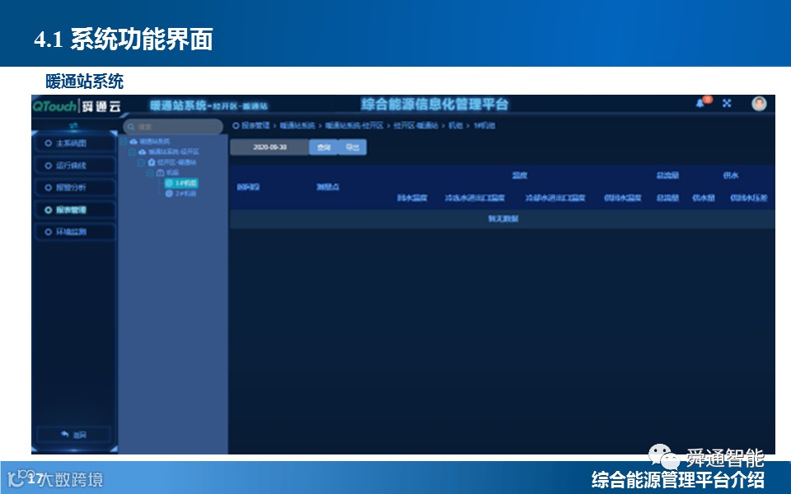Click the 查询 button
The width and height of the screenshot is (791, 494).
pos(323,147)
